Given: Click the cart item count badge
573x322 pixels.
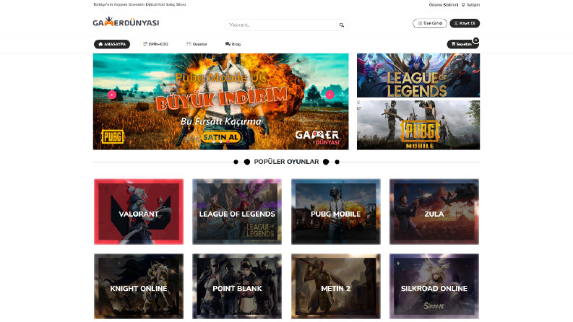Looking at the screenshot, I should [x=475, y=40].
